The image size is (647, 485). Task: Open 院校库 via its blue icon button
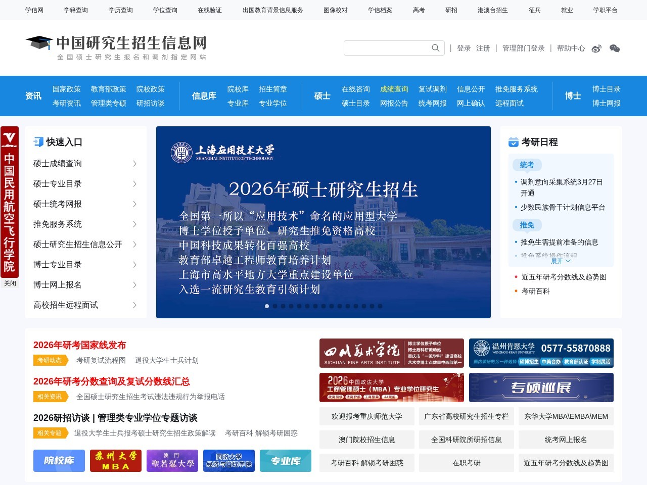pyautogui.click(x=59, y=460)
